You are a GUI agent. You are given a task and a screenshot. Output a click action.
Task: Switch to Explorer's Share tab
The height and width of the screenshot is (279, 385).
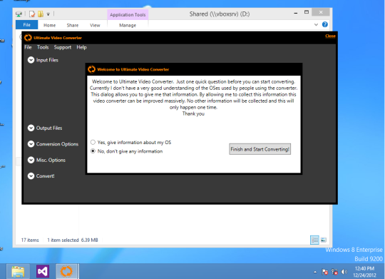click(73, 25)
